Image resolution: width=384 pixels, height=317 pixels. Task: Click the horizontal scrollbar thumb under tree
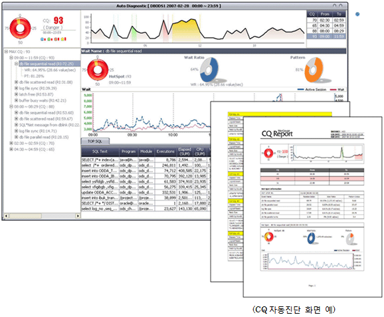point(25,216)
